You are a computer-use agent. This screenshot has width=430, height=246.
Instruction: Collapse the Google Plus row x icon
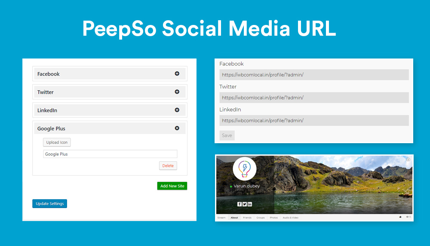click(177, 128)
